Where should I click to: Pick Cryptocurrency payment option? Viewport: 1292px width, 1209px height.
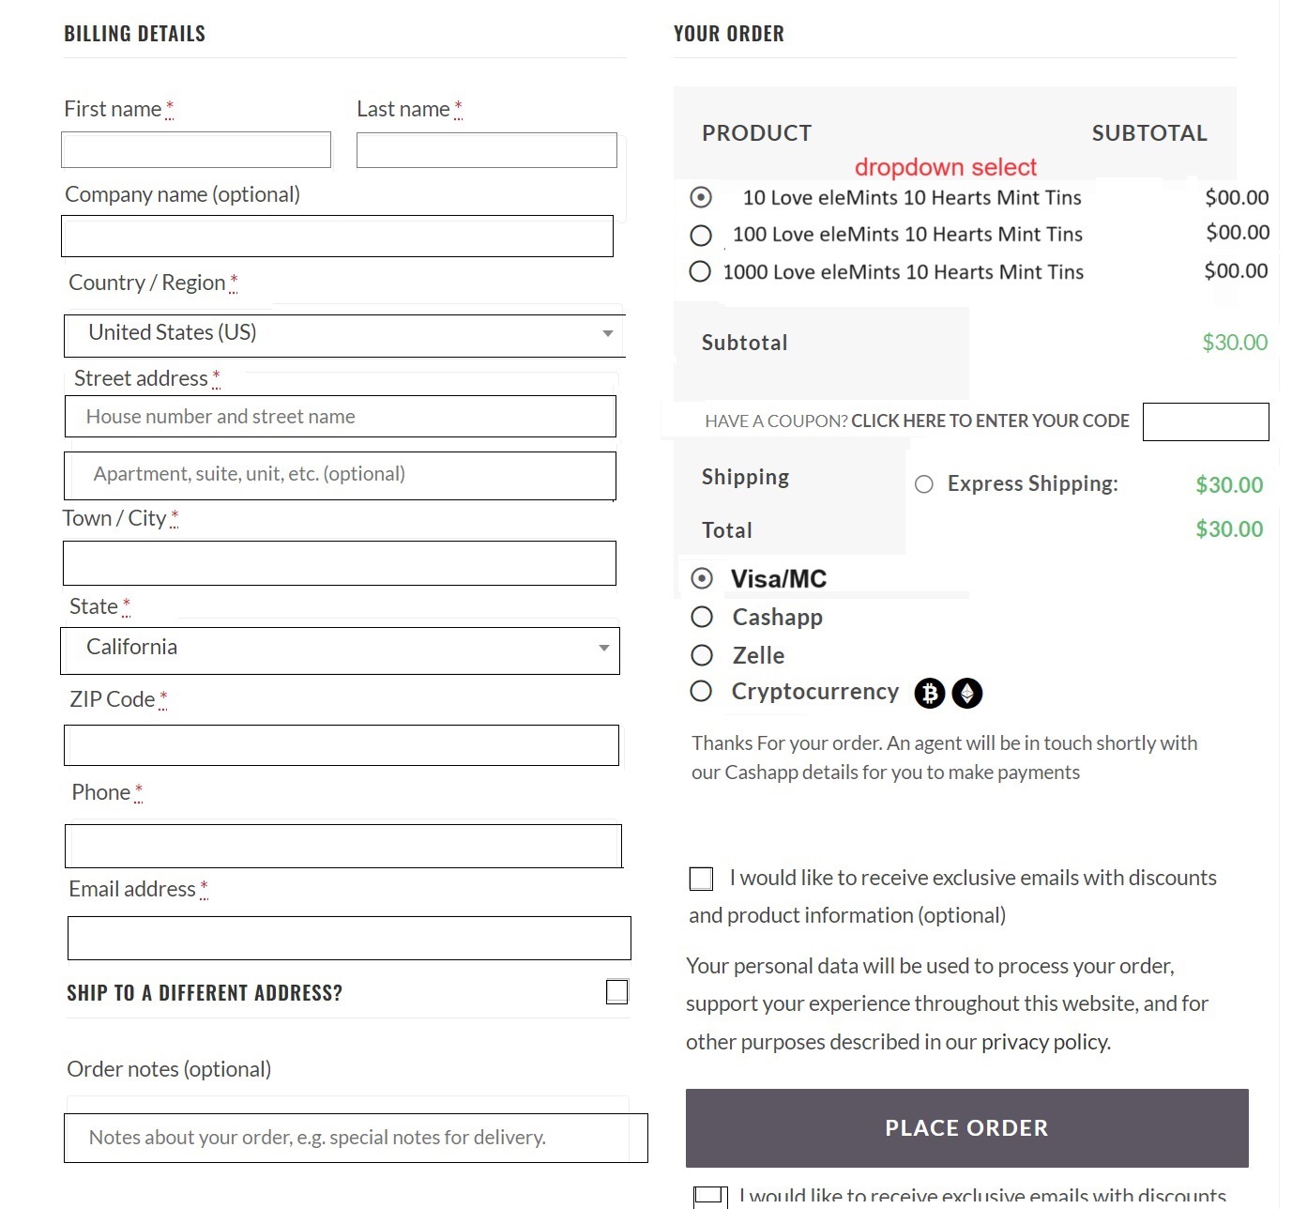coord(701,692)
